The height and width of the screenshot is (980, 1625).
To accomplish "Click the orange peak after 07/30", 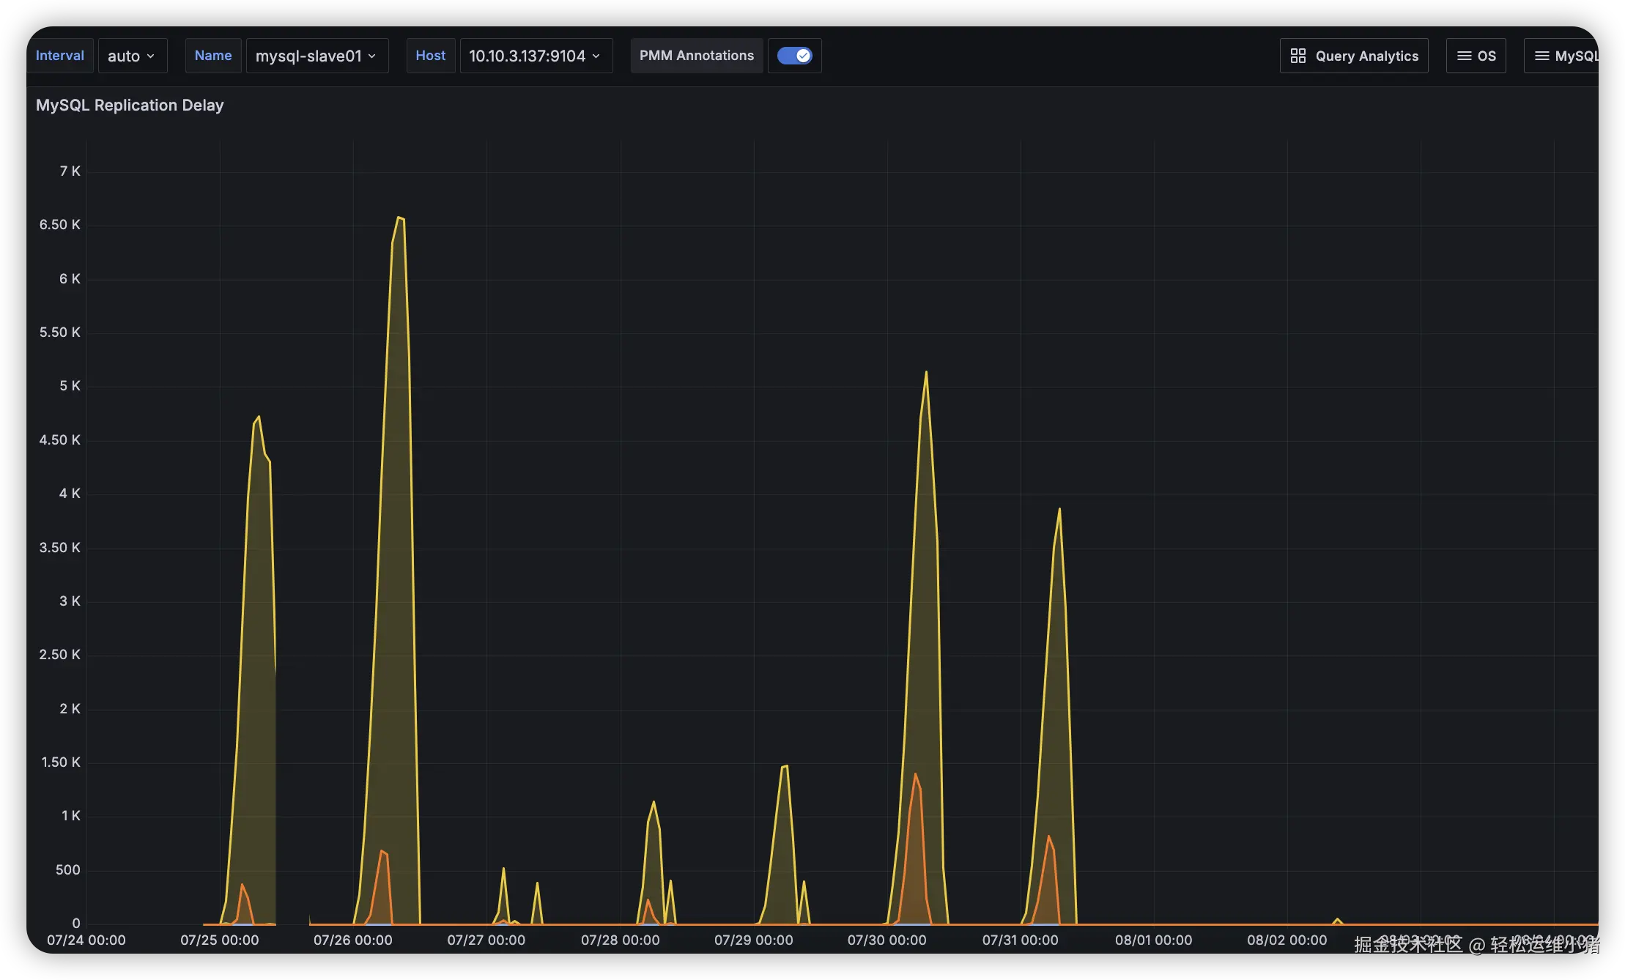I will tap(916, 774).
